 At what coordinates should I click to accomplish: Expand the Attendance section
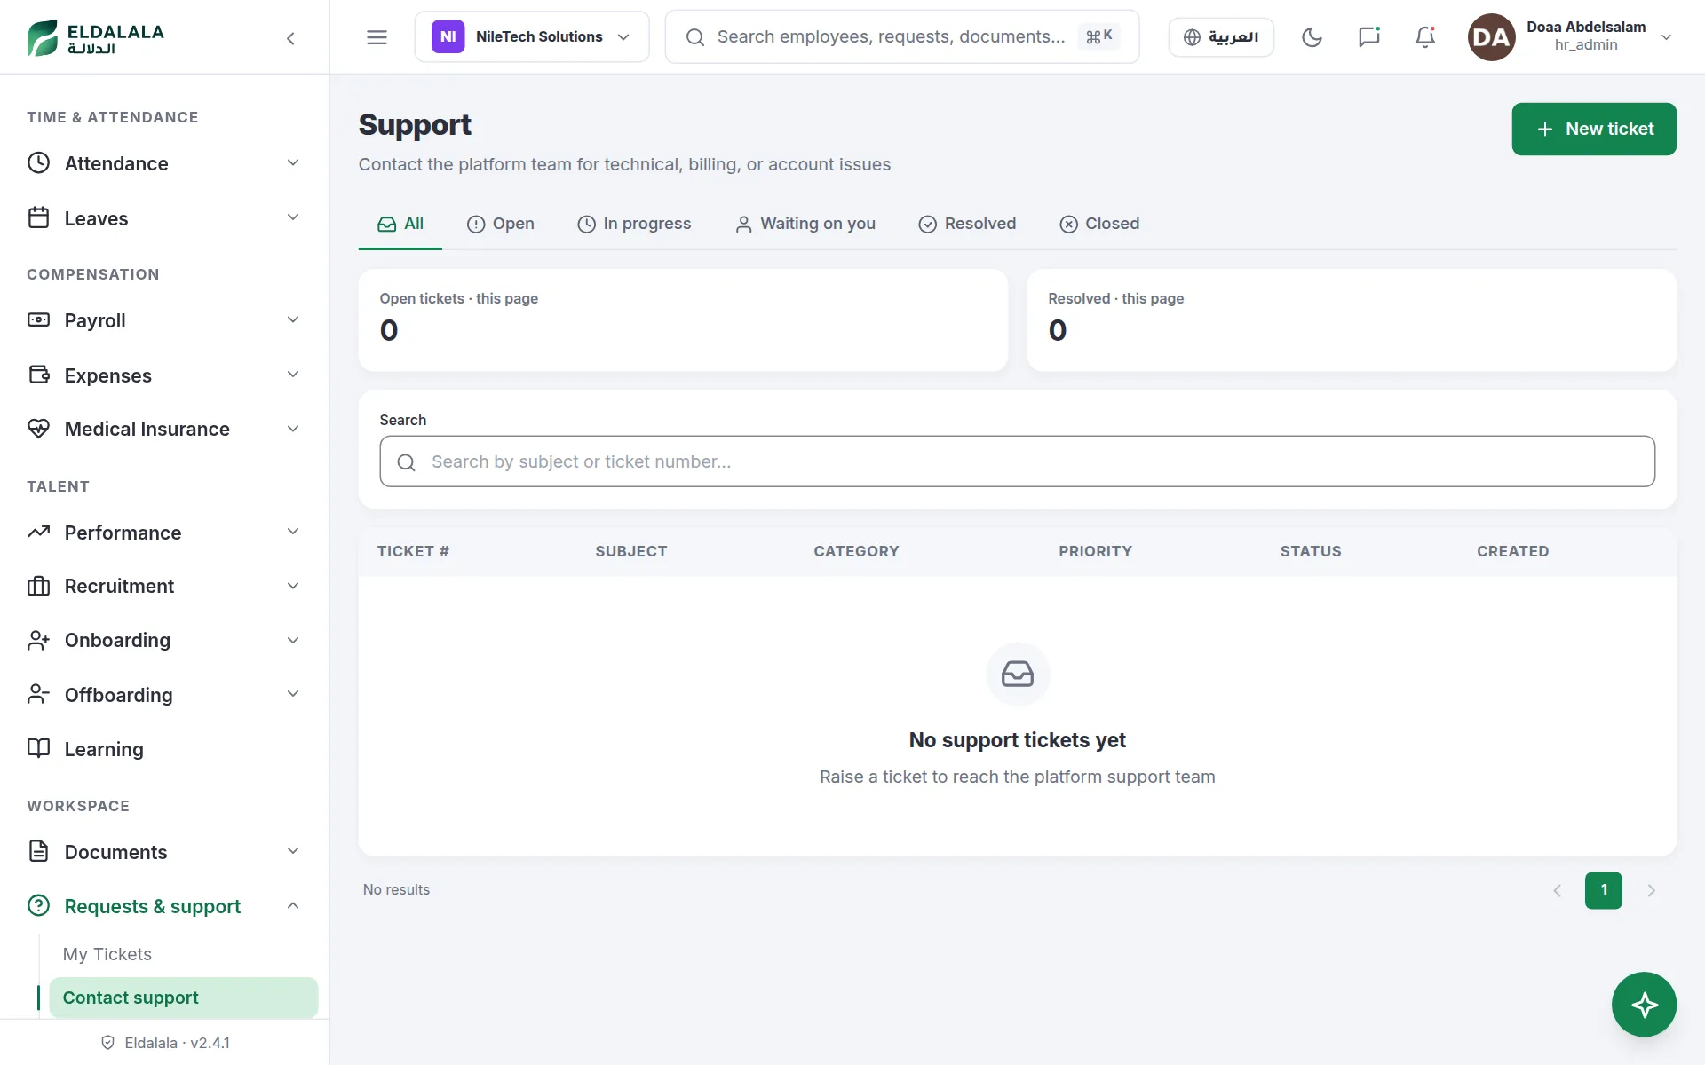292,163
